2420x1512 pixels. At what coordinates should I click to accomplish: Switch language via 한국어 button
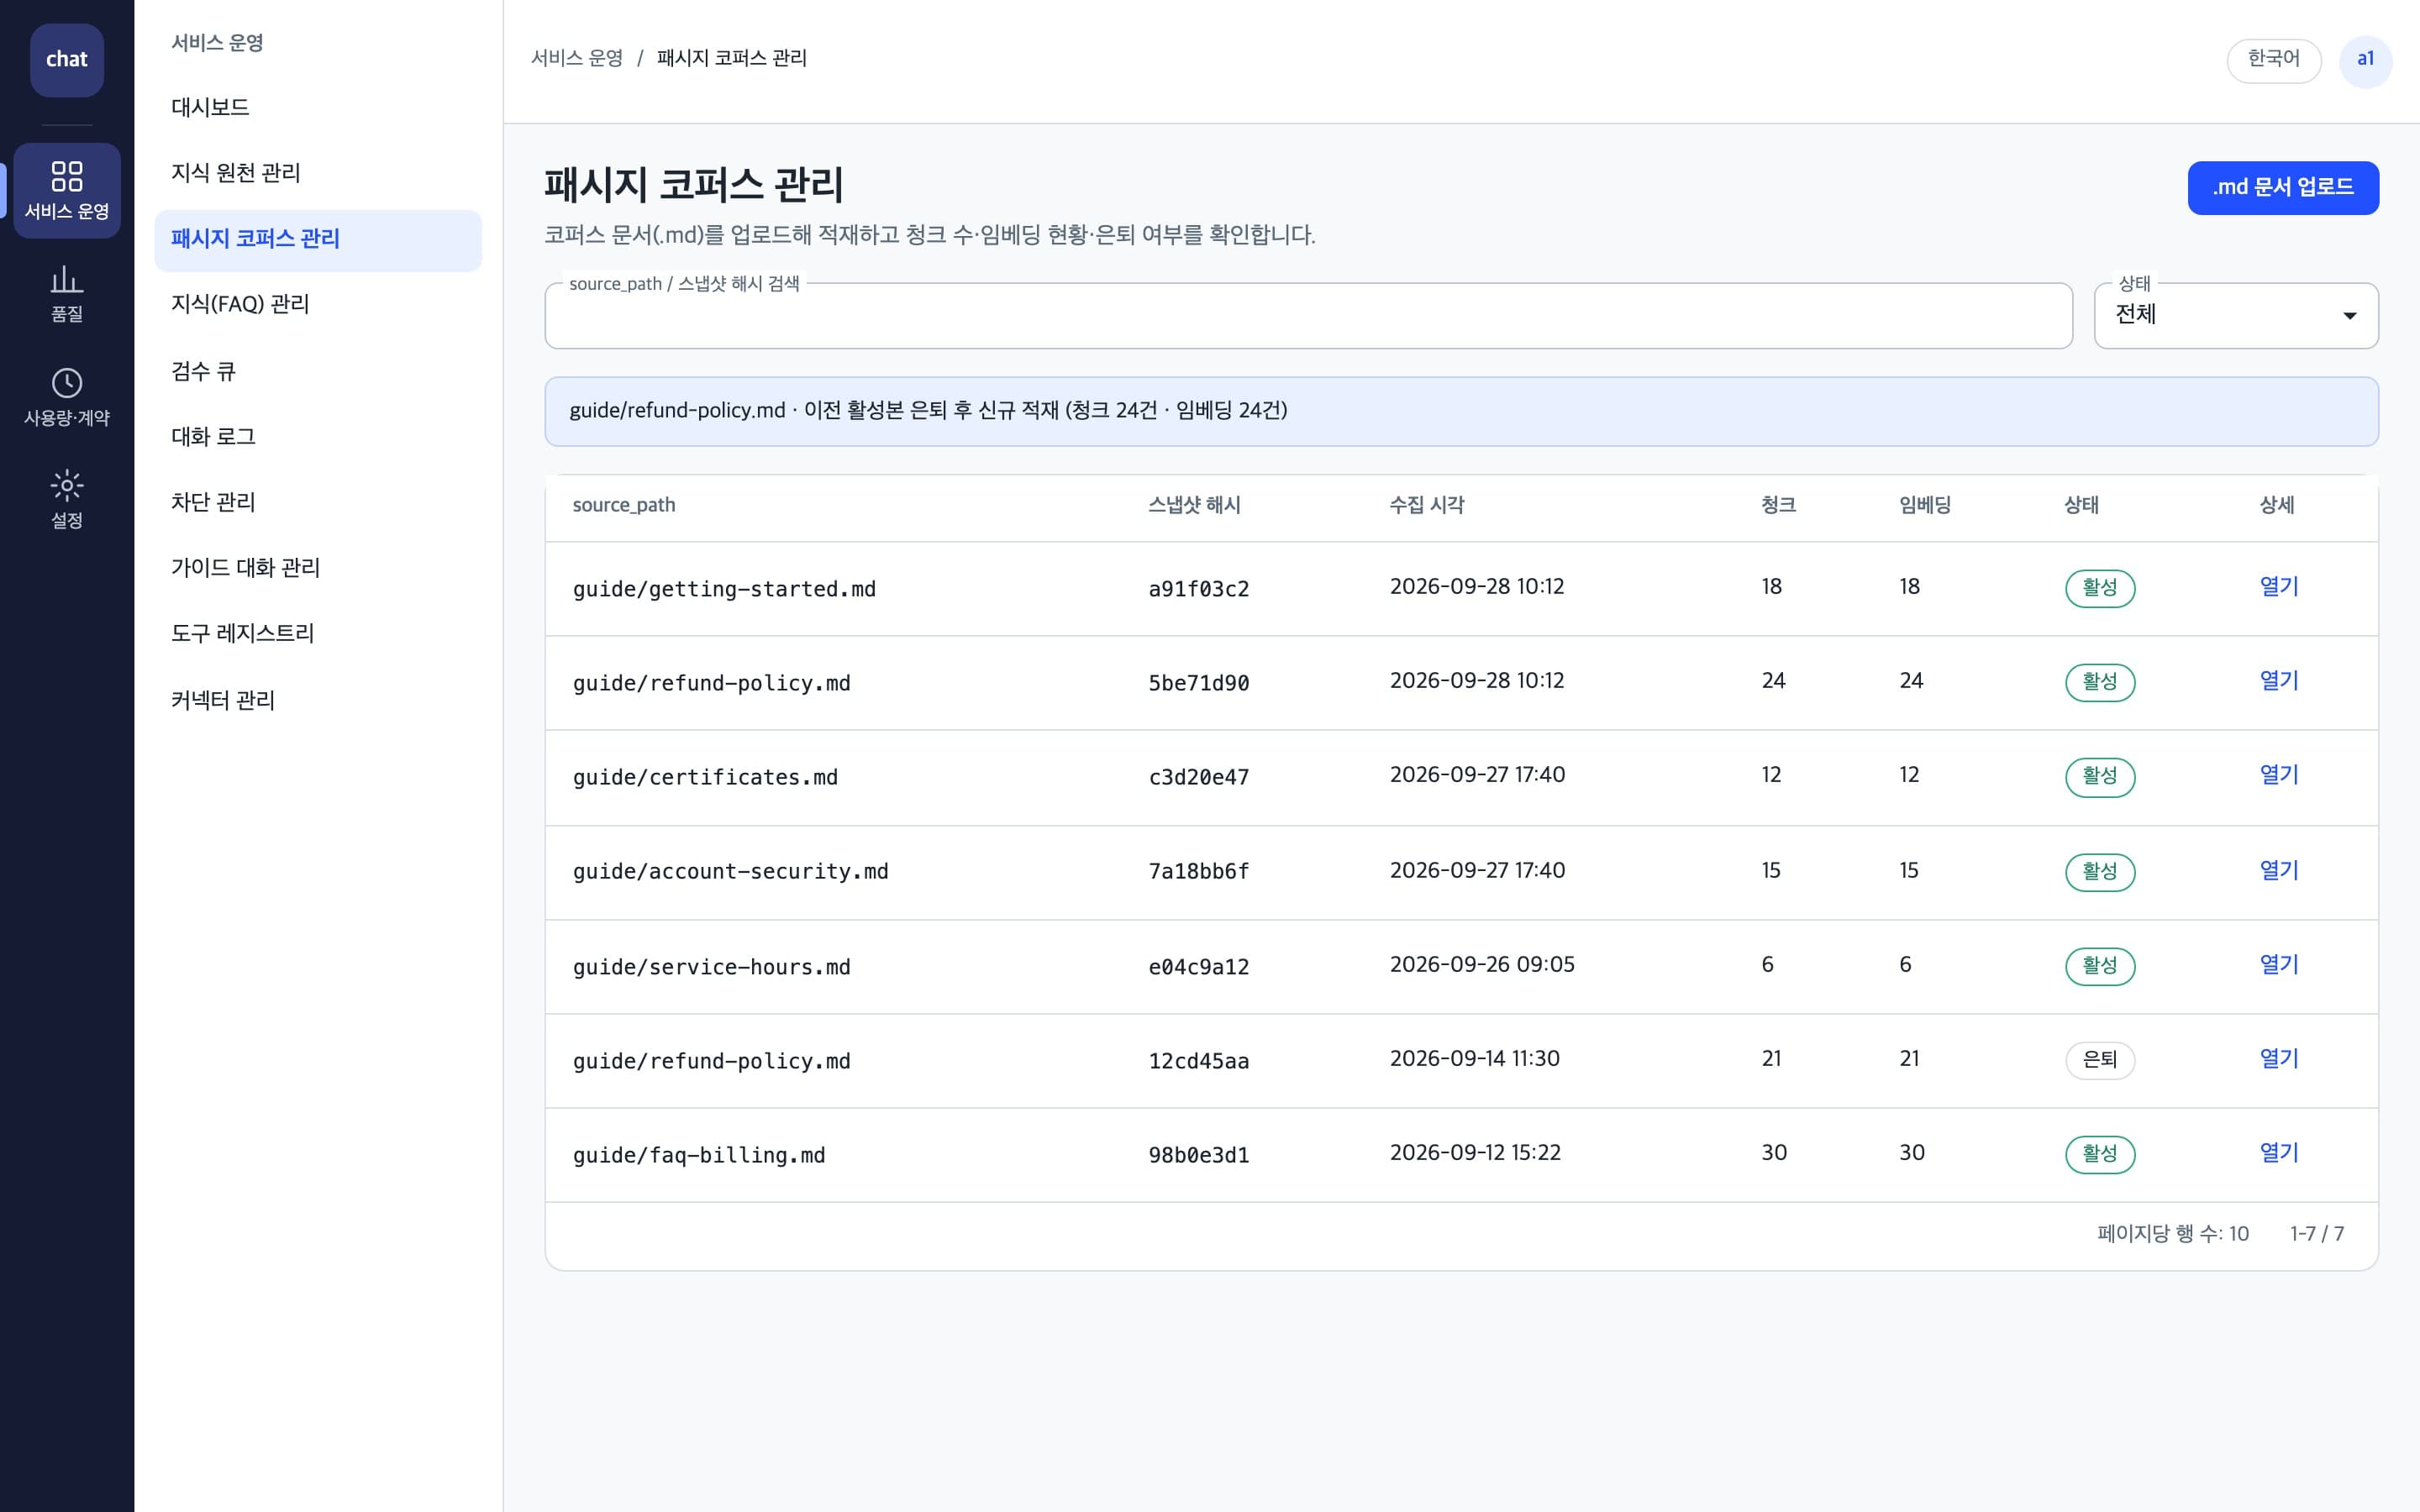tap(2273, 60)
